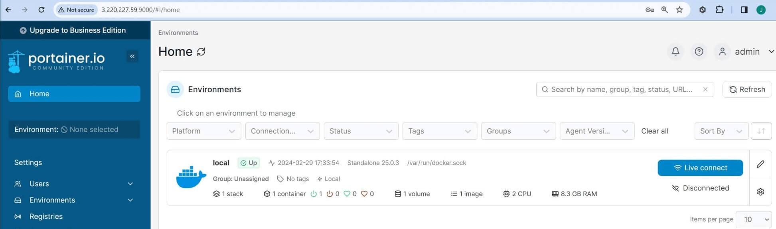Open the Items per page dropdown

coord(754,219)
